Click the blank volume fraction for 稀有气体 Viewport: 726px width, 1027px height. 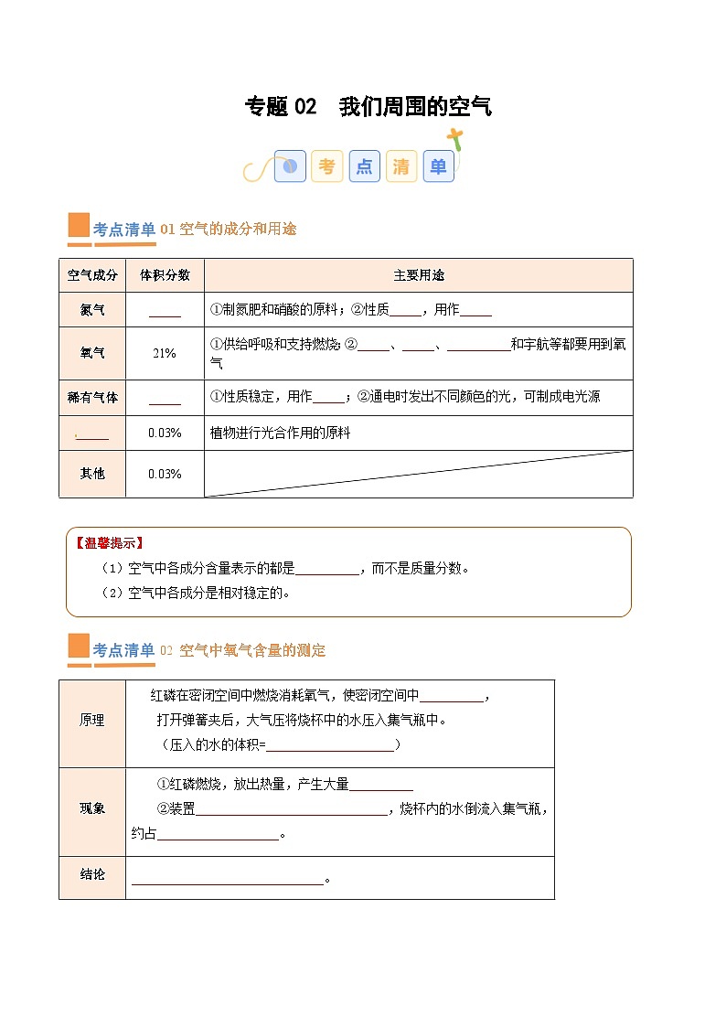165,399
